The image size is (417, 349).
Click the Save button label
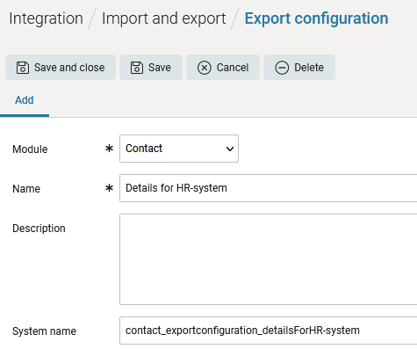coord(160,68)
